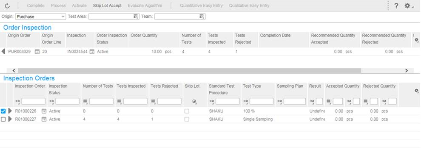The height and width of the screenshot is (155, 421).
Task: Click right arrow of horizontal scrollbar
Action: [407, 71]
